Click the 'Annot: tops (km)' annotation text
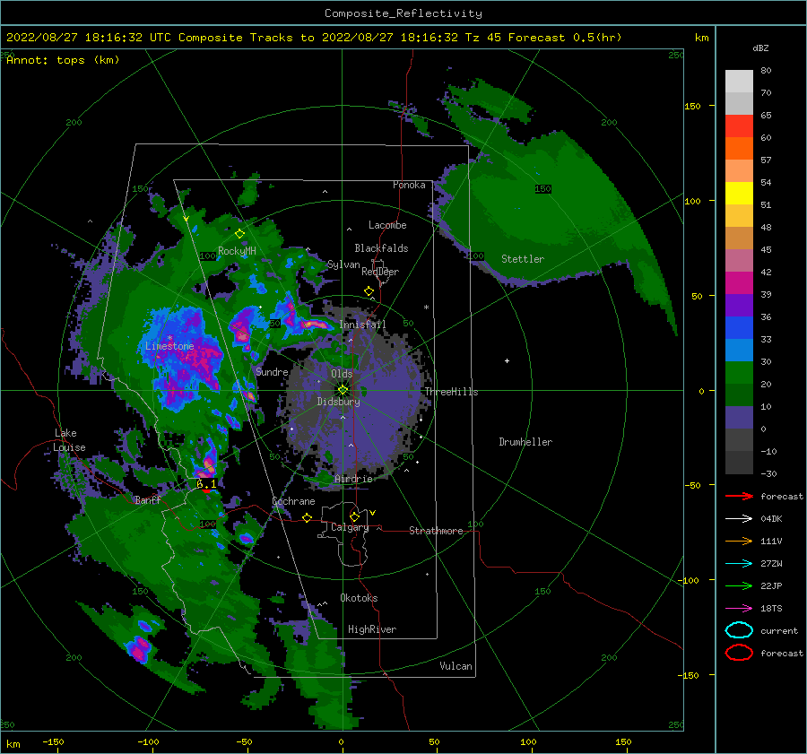 pyautogui.click(x=63, y=60)
